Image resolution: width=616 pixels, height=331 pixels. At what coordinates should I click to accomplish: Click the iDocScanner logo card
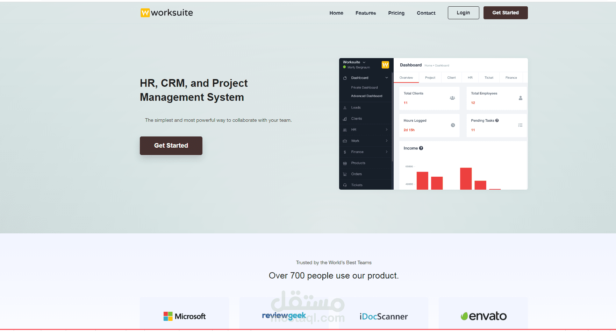click(384, 314)
